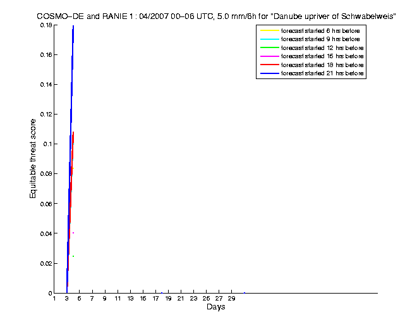Click the top of the red line
The image size is (417, 329).
click(x=73, y=132)
